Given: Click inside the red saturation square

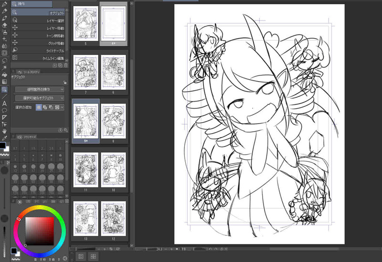Looking at the screenshot, I should pos(40,231).
